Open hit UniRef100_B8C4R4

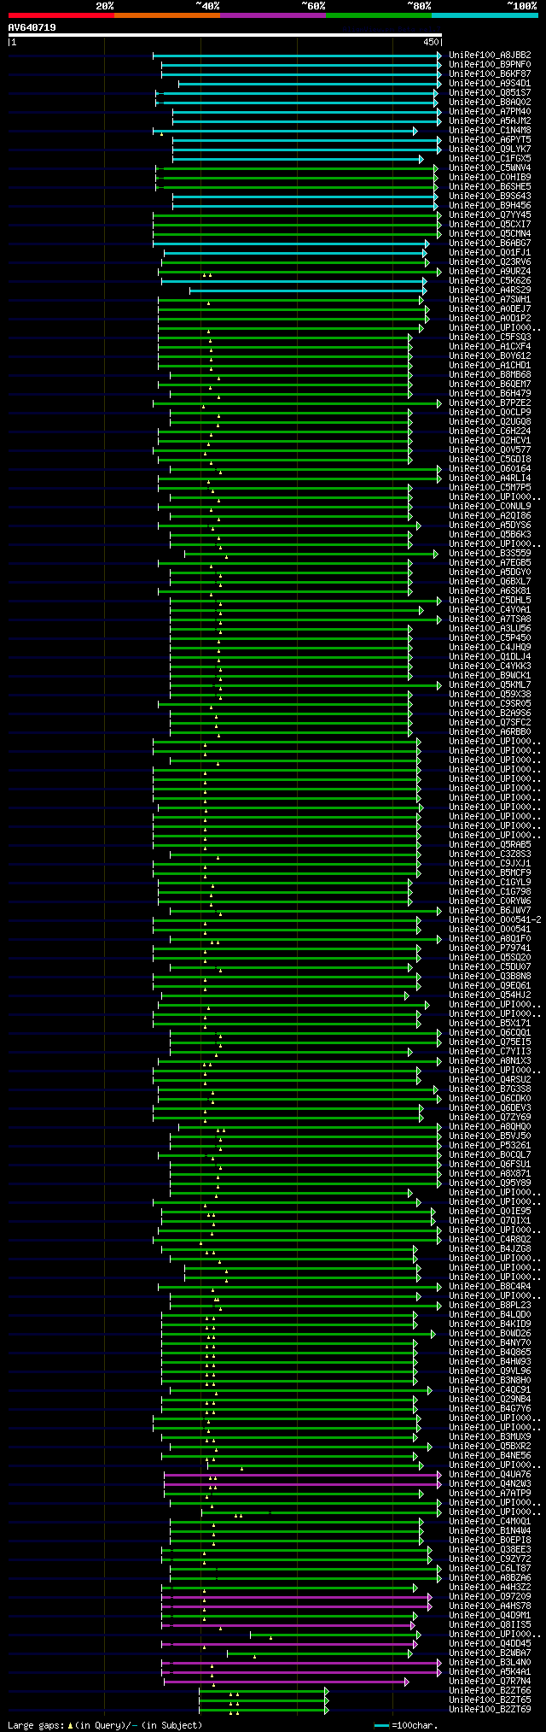pyautogui.click(x=490, y=1286)
